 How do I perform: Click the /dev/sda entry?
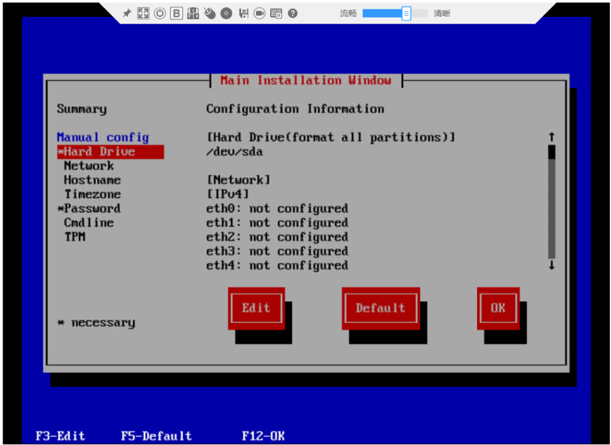235,151
